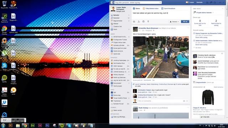Open the account dropdown arrow in the top bar
Image resolution: width=228 pixels, height=128 pixels.
(224, 2)
